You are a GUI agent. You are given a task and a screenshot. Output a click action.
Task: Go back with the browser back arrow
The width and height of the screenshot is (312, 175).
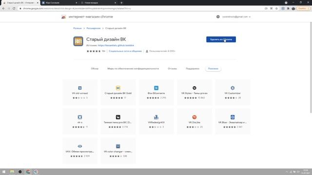point(3,8)
